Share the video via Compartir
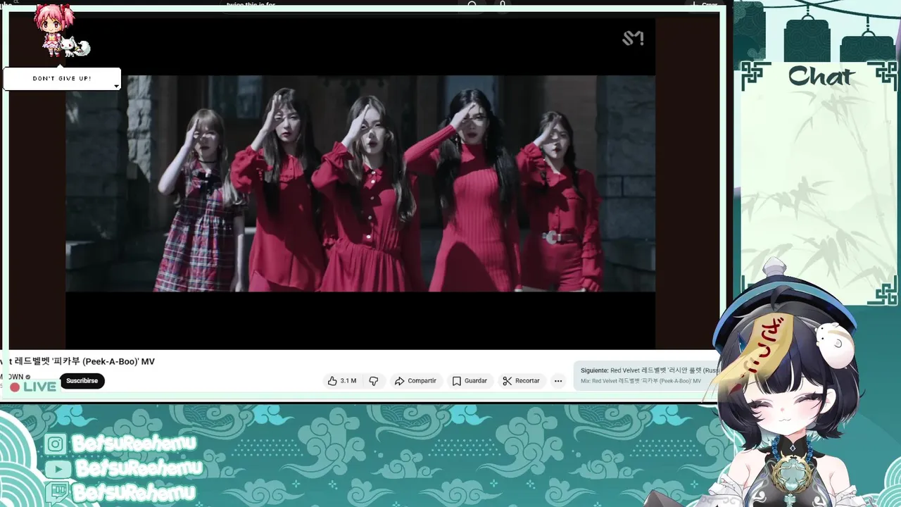 [415, 381]
